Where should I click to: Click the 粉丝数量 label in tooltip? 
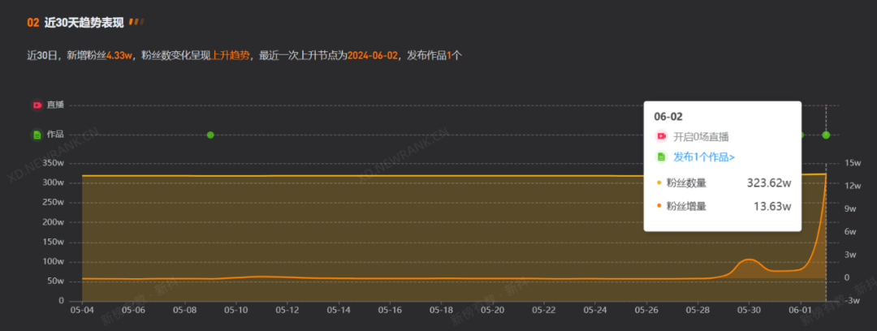pos(685,183)
